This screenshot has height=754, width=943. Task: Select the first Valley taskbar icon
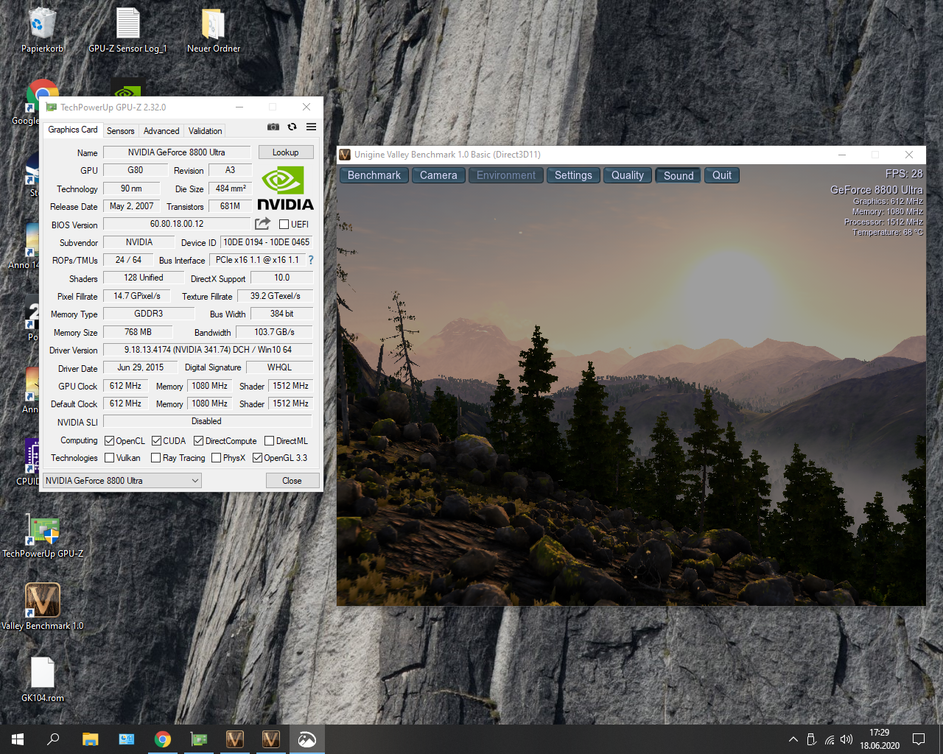pyautogui.click(x=235, y=739)
